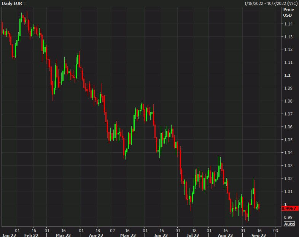
Task: Click the Aug 22 month label
Action: 226,235
